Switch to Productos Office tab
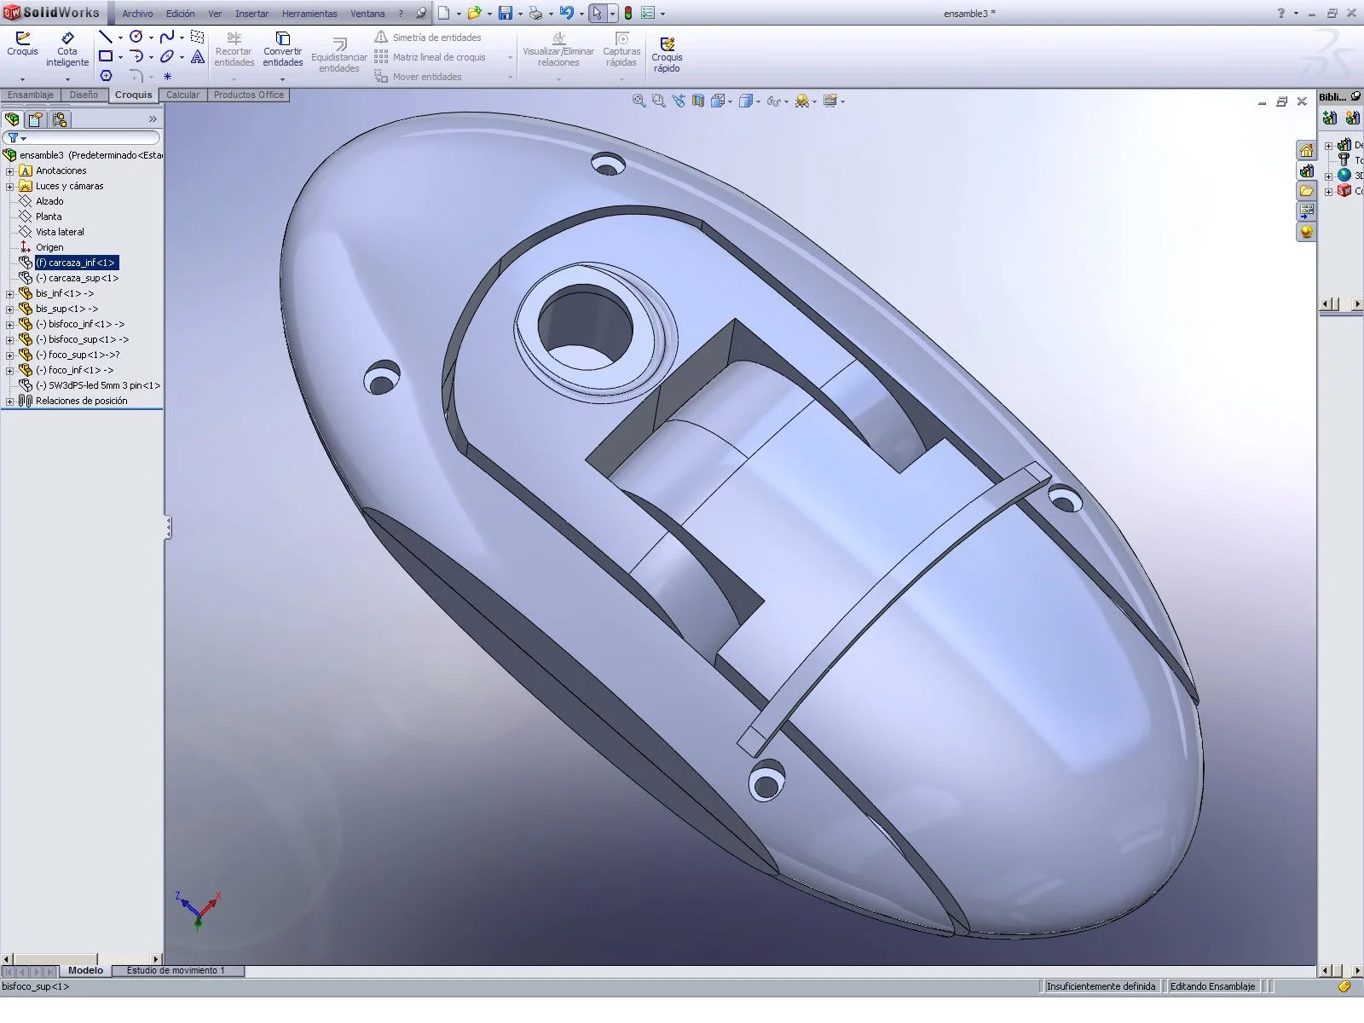 point(248,95)
